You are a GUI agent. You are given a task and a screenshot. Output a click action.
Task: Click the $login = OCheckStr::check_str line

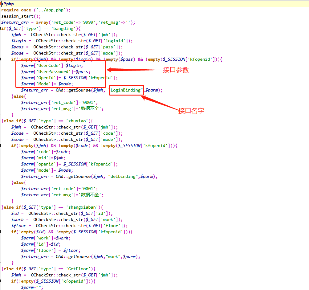point(72,41)
